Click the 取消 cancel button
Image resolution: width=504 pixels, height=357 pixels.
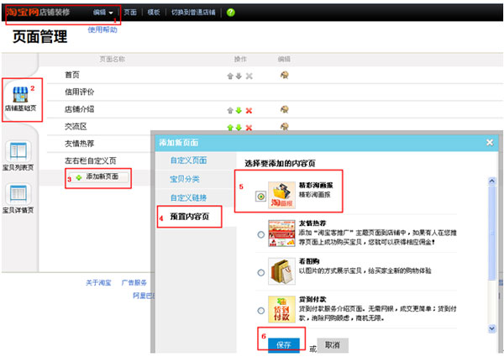333,345
